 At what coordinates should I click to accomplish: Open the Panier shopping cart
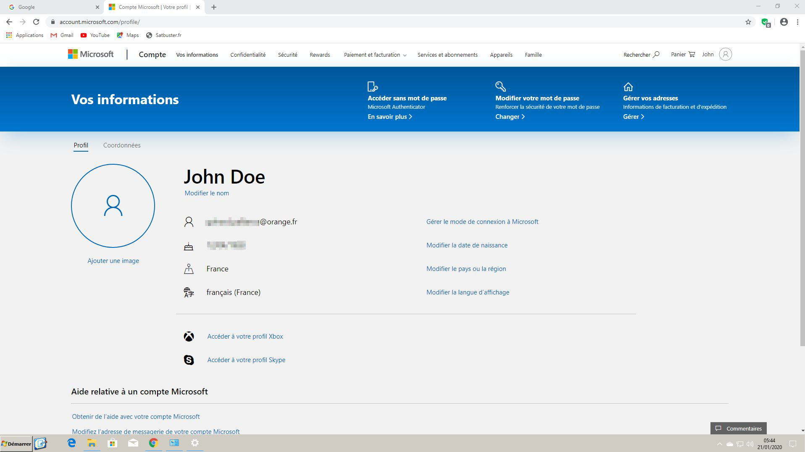click(x=683, y=54)
